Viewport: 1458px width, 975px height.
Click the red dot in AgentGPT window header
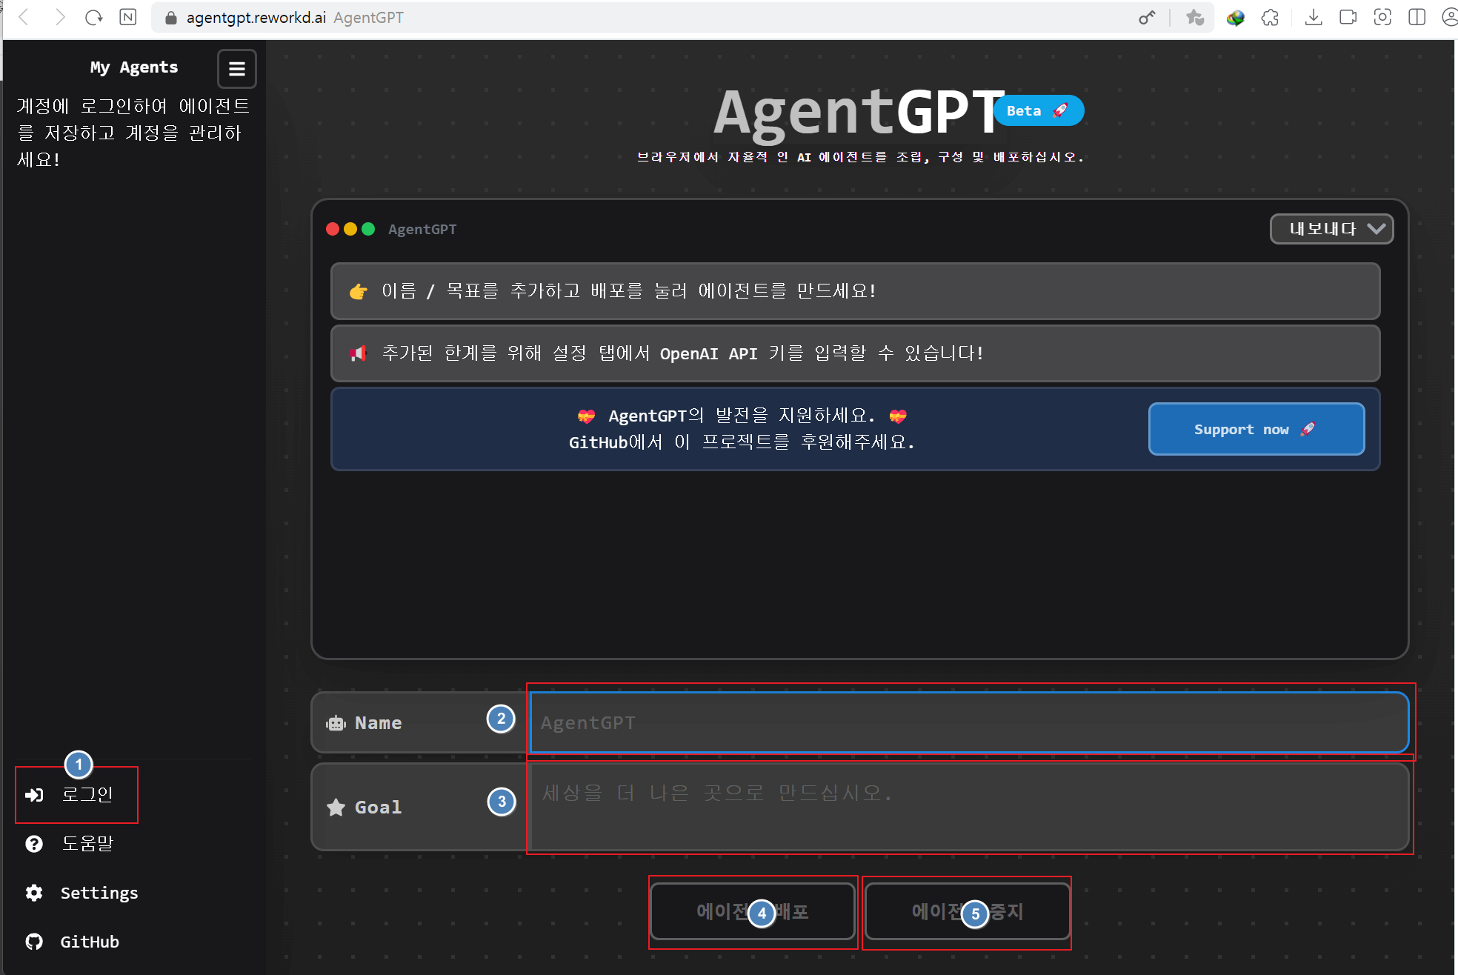333,229
